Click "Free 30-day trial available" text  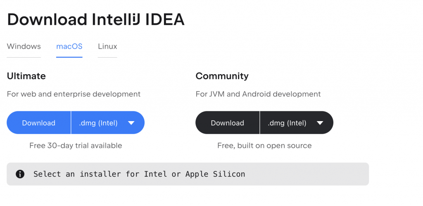tap(76, 145)
